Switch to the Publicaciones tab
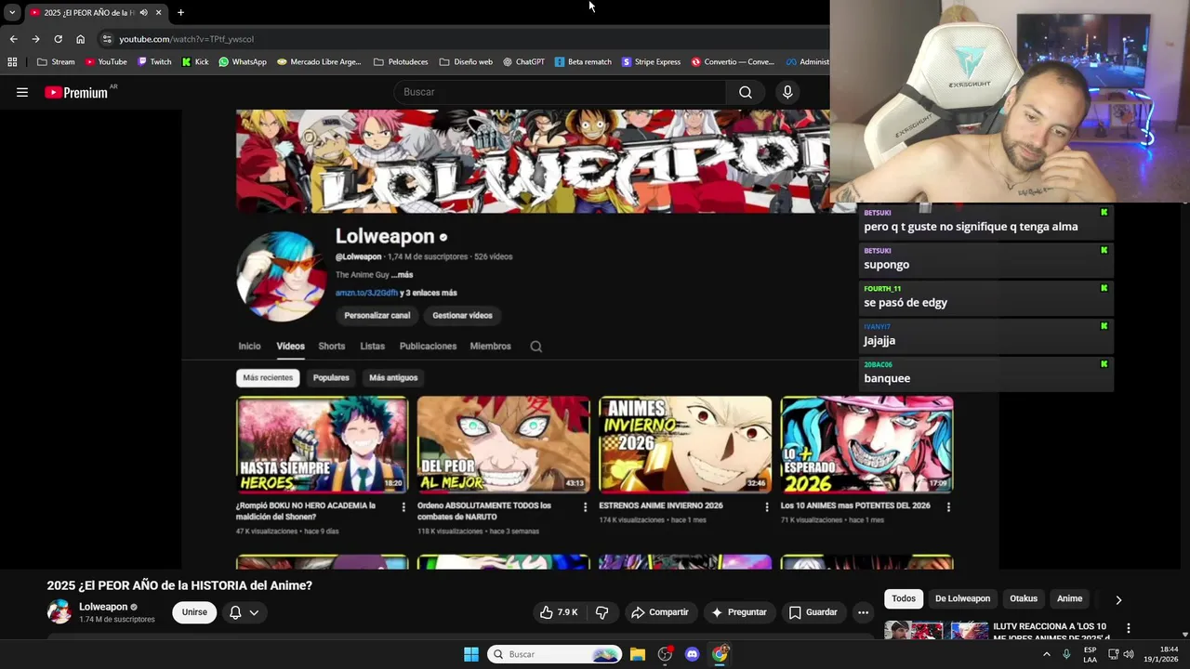Viewport: 1190px width, 669px height. point(428,346)
